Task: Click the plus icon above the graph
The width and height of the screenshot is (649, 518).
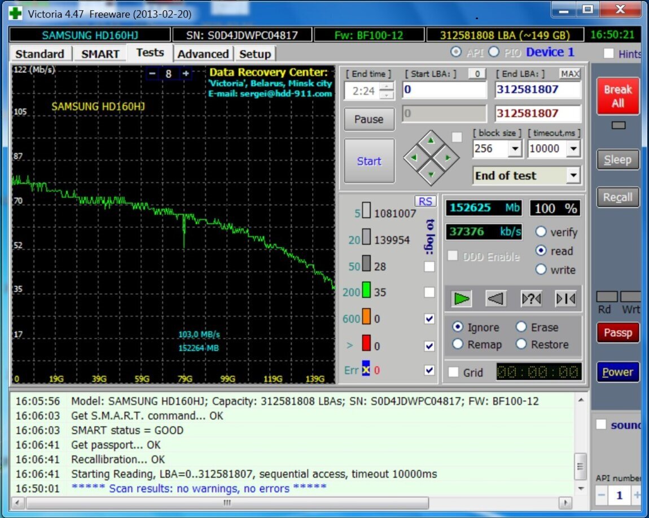Action: (x=186, y=74)
